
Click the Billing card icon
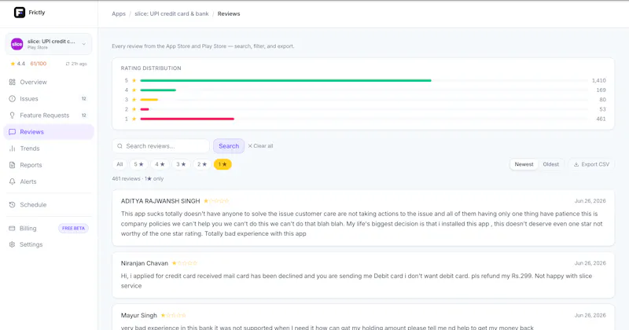[12, 228]
